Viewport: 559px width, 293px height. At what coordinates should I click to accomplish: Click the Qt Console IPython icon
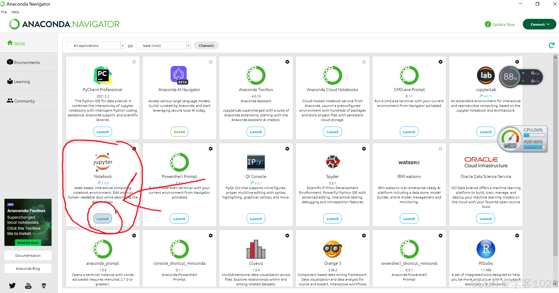[x=256, y=162]
